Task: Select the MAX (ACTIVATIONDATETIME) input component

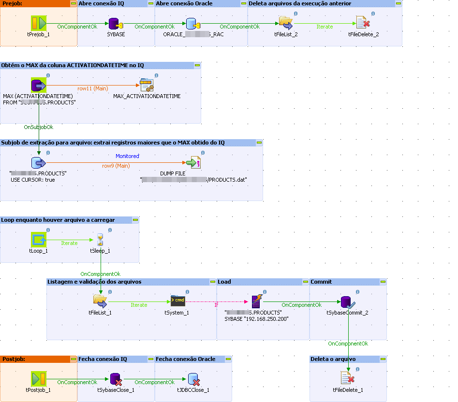Action: pos(38,85)
